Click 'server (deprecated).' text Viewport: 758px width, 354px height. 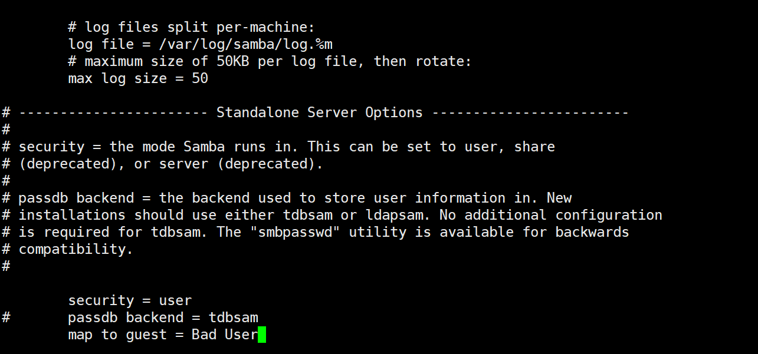[x=241, y=164]
